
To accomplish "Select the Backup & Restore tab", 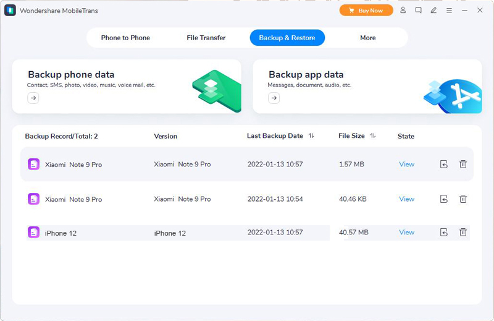I will [287, 38].
